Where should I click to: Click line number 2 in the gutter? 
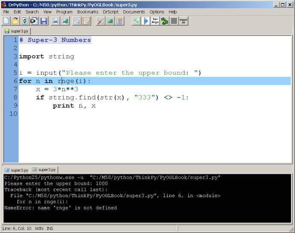coord(15,48)
